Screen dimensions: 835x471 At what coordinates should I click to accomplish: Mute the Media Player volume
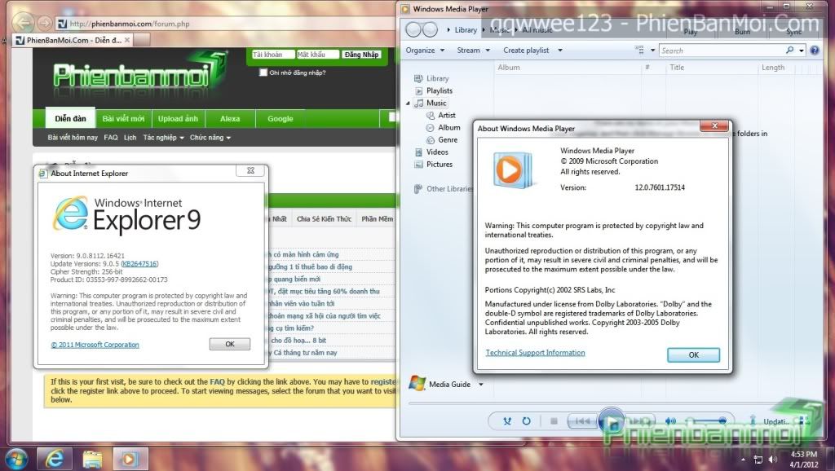tap(670, 421)
